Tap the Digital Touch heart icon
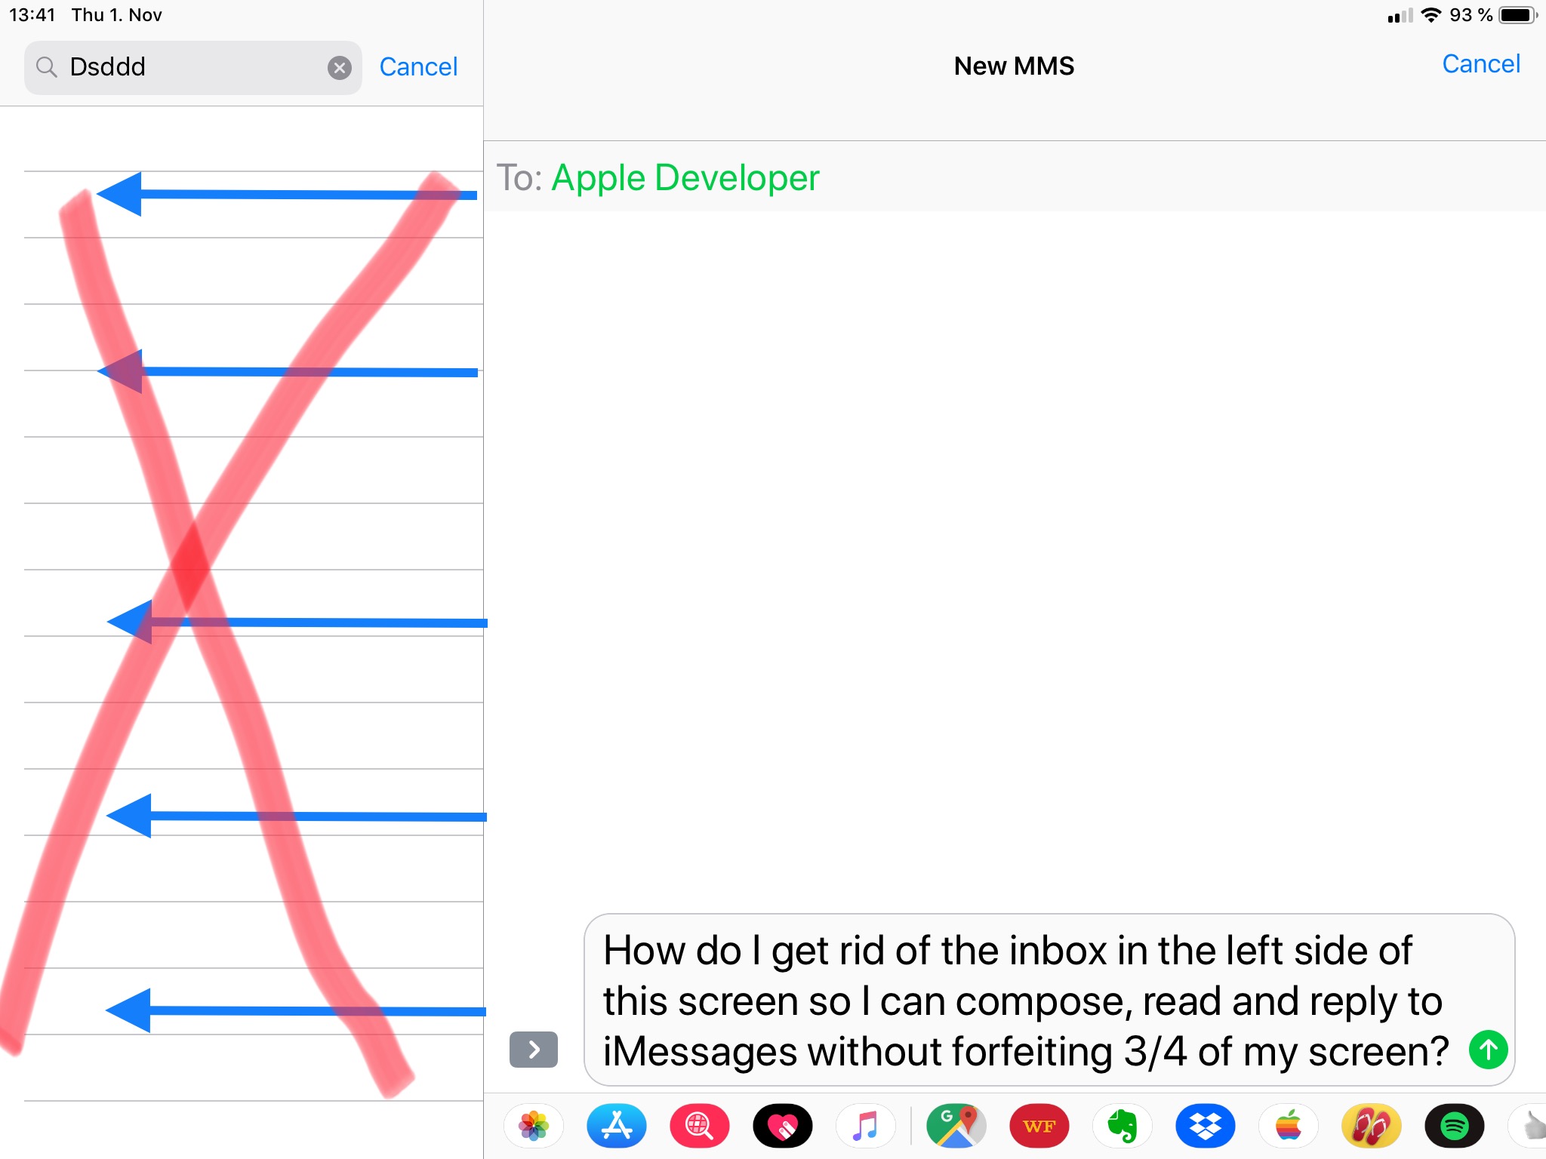 (x=783, y=1126)
